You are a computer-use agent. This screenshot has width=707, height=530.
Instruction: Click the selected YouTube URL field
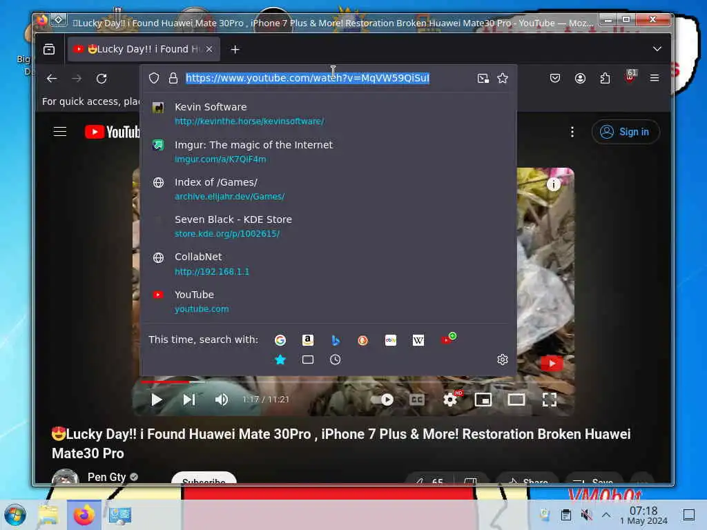point(308,78)
